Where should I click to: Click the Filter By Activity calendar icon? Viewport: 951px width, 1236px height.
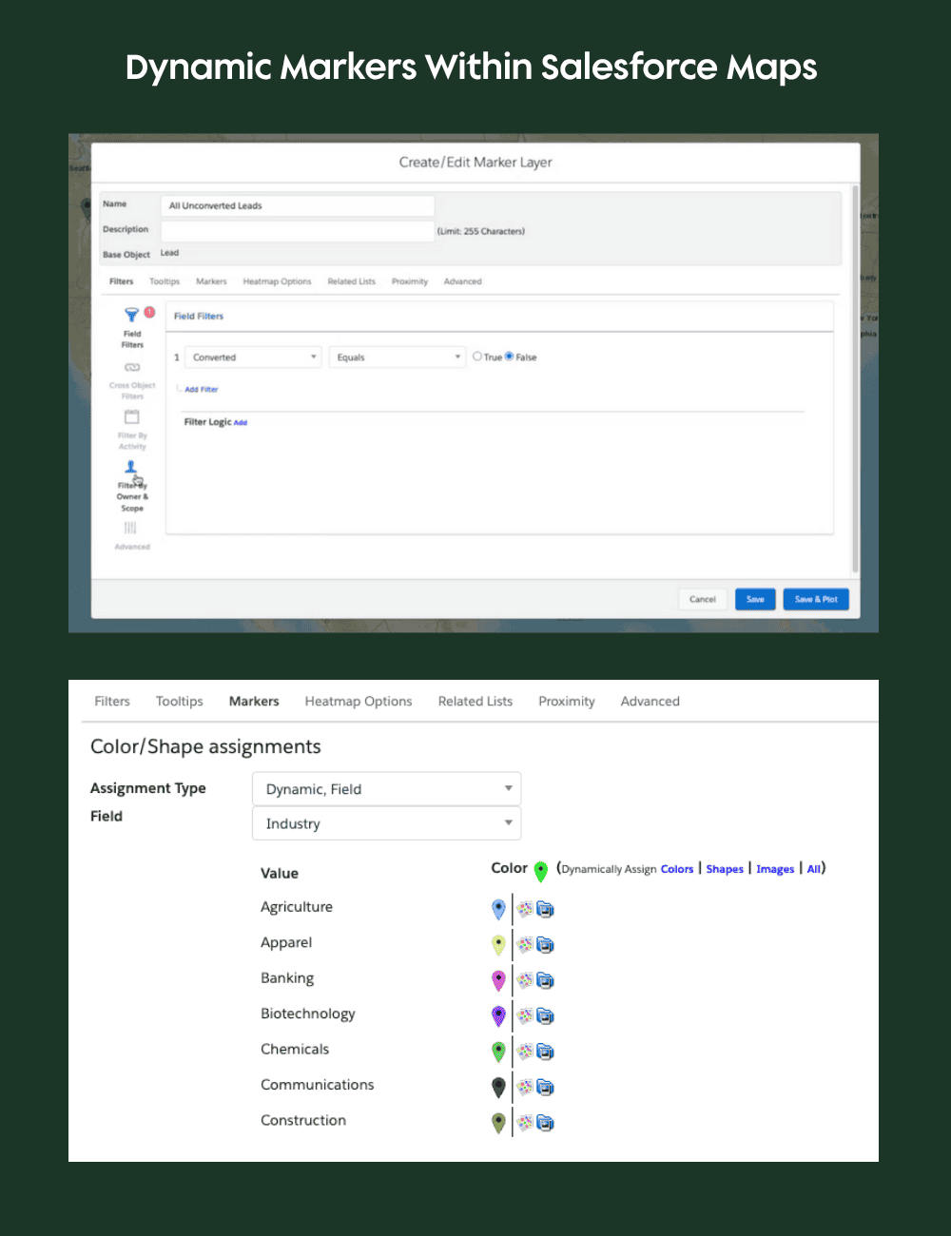130,415
